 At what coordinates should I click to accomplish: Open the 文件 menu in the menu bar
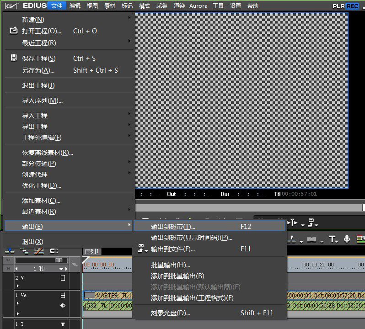pos(57,5)
